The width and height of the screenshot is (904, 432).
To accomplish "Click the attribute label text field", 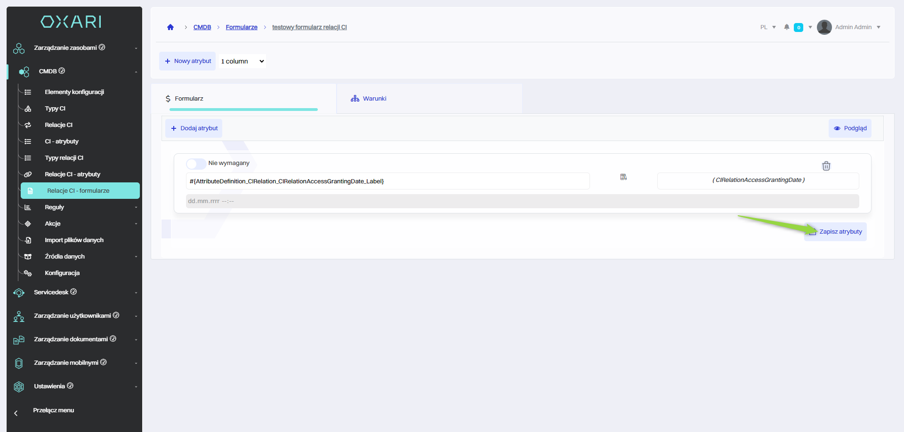I will (x=387, y=181).
